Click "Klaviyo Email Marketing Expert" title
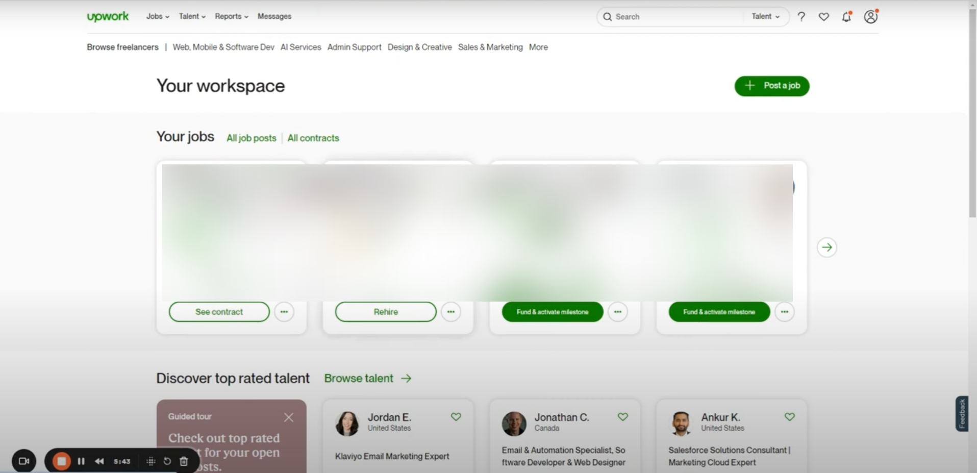Screen dimensions: 977x473 coord(392,456)
